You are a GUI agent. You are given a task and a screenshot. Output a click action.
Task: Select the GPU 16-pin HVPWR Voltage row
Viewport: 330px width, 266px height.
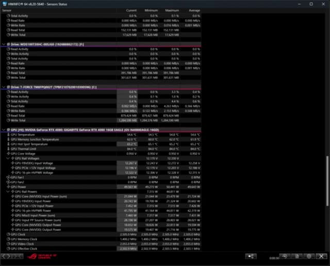pyautogui.click(x=101, y=172)
